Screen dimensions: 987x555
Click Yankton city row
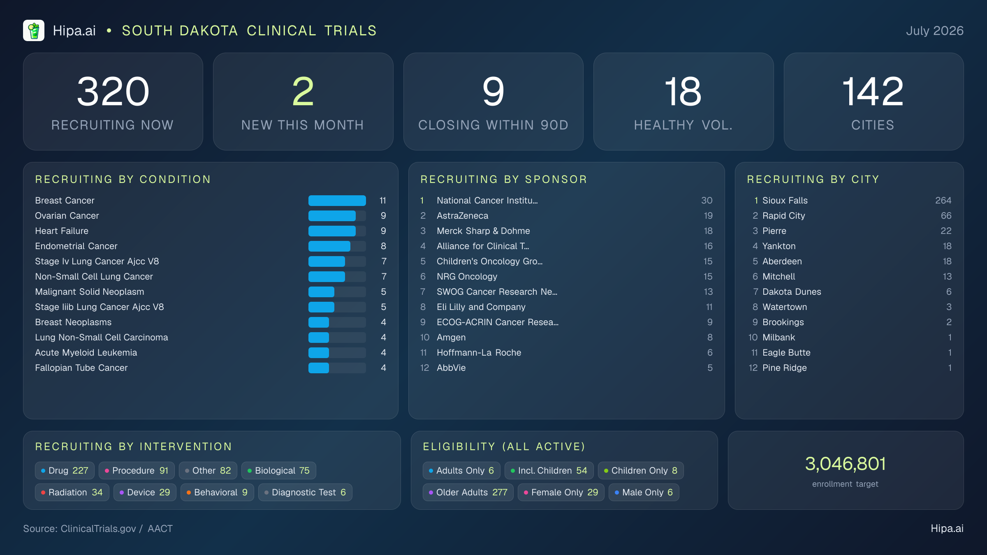tap(849, 246)
